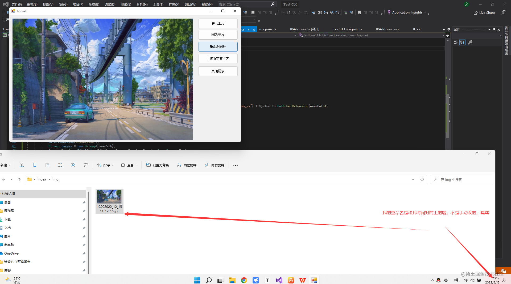This screenshot has width=511, height=284.
Task: Show property pages wrench icon in Properties panel
Action: (470, 42)
